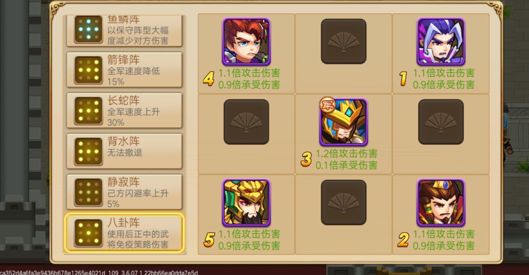Click the empty fan slot in middle right

point(441,122)
